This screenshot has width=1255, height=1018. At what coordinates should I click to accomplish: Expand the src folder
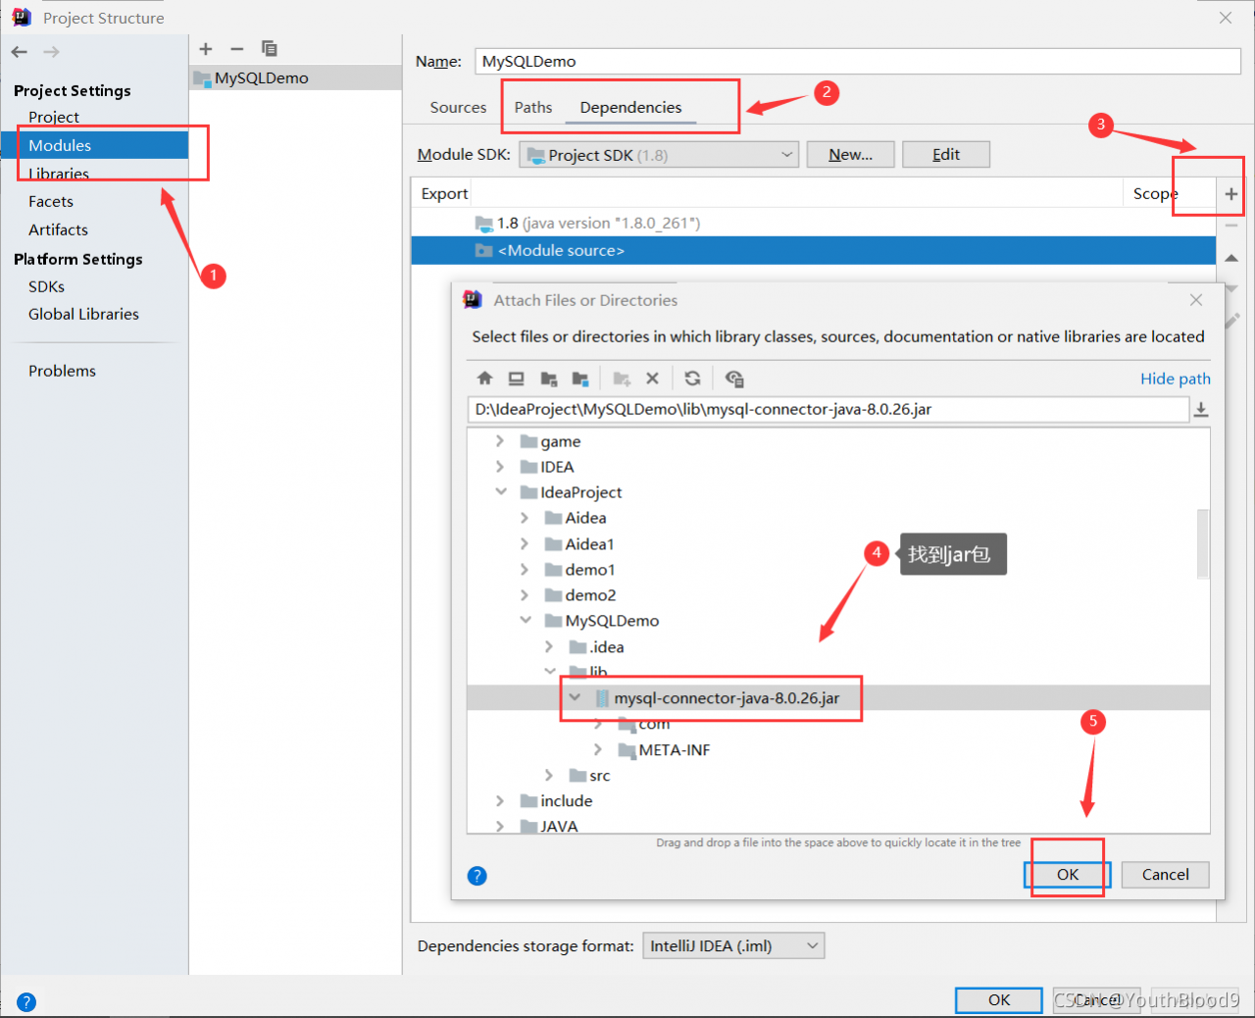coord(549,775)
